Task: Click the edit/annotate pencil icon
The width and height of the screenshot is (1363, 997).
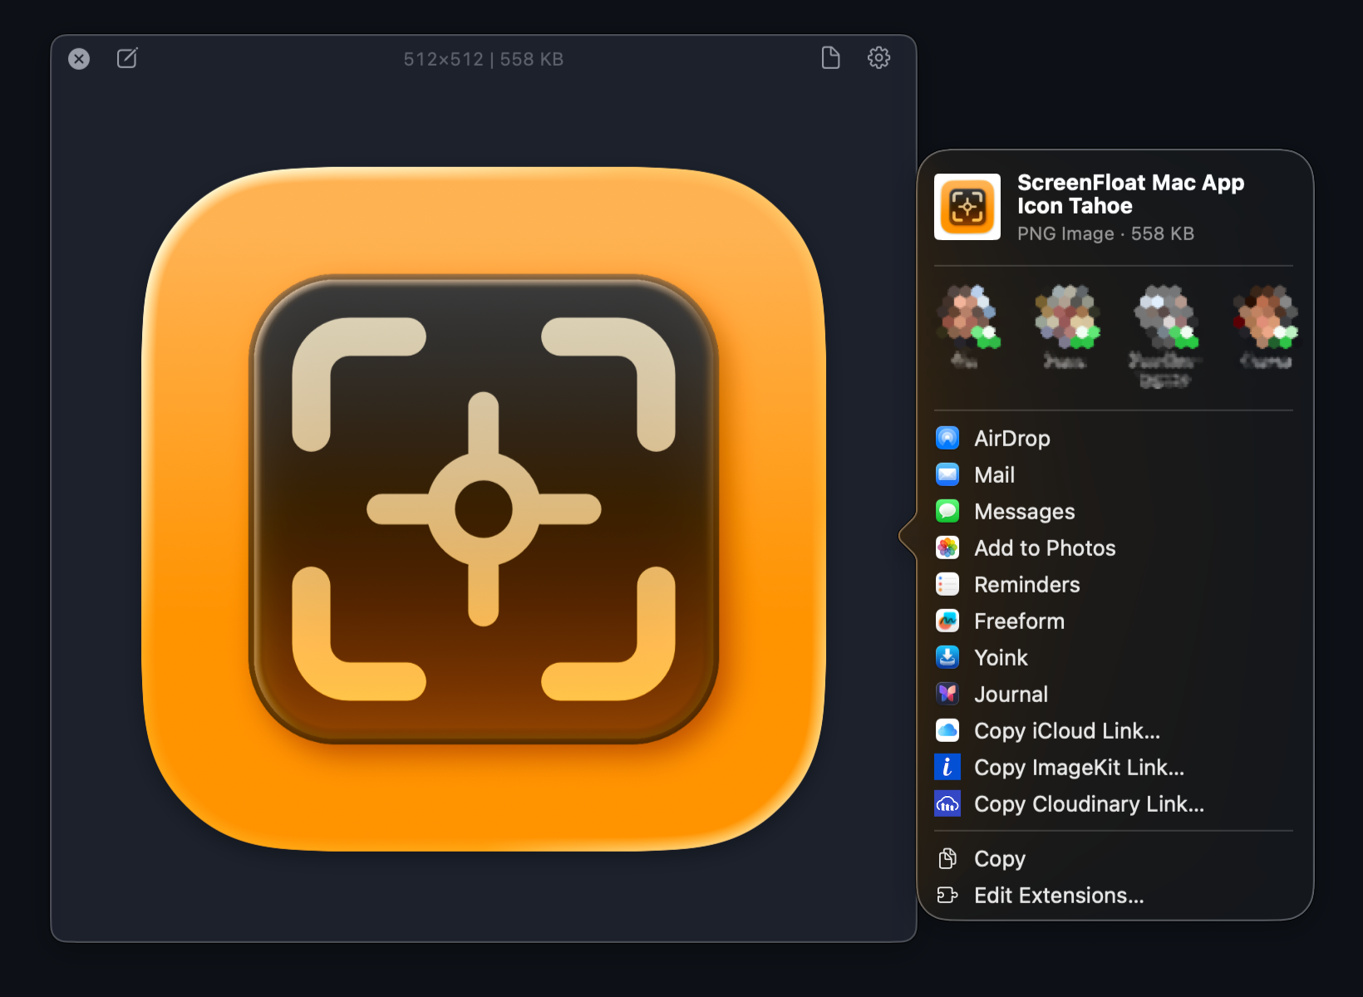Action: click(127, 58)
